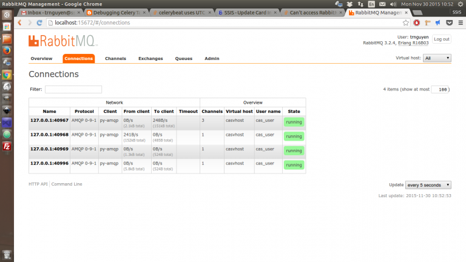
Task: Open connection 127.0.0.1:40967
Action: 49,120
